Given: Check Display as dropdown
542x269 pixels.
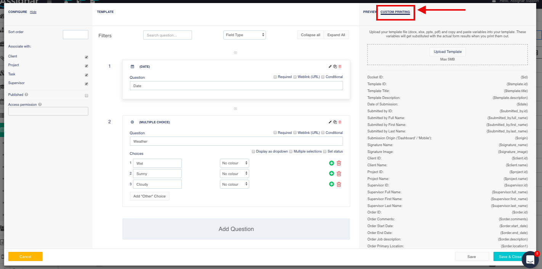Looking at the screenshot, I should tap(253, 151).
